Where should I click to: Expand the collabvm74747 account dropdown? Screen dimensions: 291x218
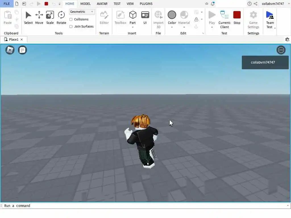pyautogui.click(x=289, y=4)
